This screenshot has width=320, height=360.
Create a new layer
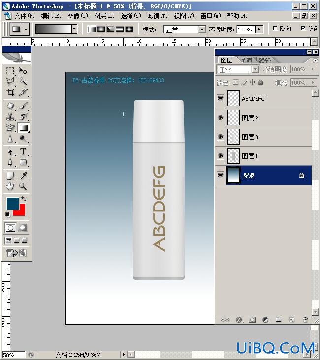click(x=292, y=320)
